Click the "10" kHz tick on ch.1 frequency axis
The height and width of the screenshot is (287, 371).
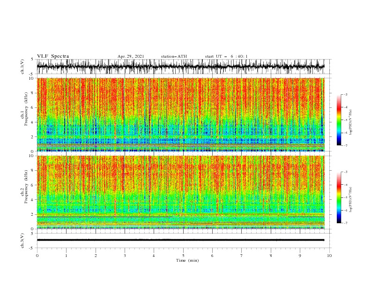32,78
